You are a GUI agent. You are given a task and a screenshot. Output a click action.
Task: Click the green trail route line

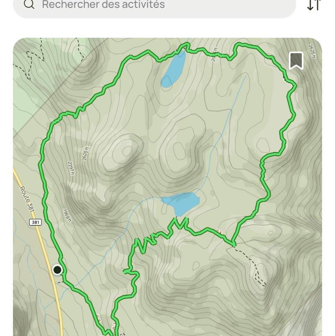(x=43, y=182)
